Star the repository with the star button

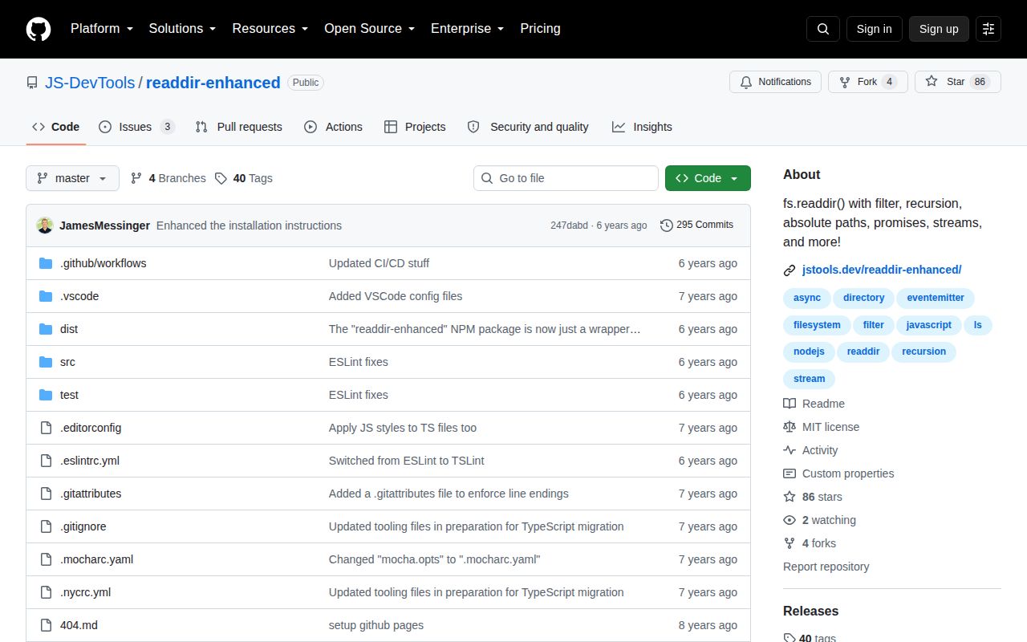click(x=958, y=82)
